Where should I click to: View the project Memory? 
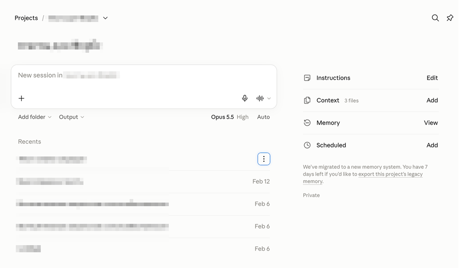pos(431,123)
